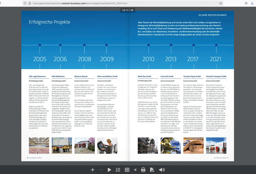Viewport: 256px width, 174px height.
Task: Select the 2009 timeline marker
Action: click(x=106, y=45)
